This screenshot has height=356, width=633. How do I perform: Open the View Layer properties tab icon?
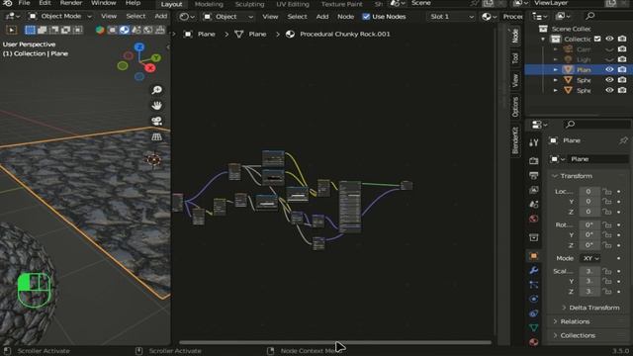534,190
